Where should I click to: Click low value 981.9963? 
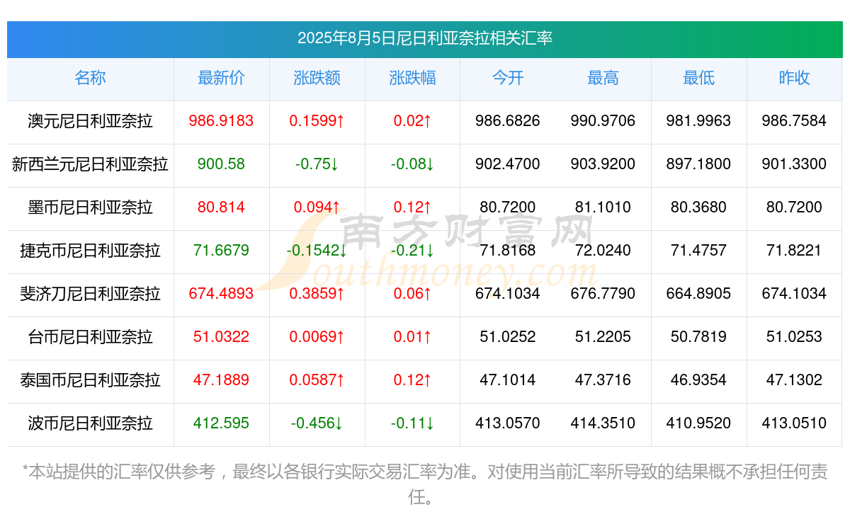pos(698,121)
